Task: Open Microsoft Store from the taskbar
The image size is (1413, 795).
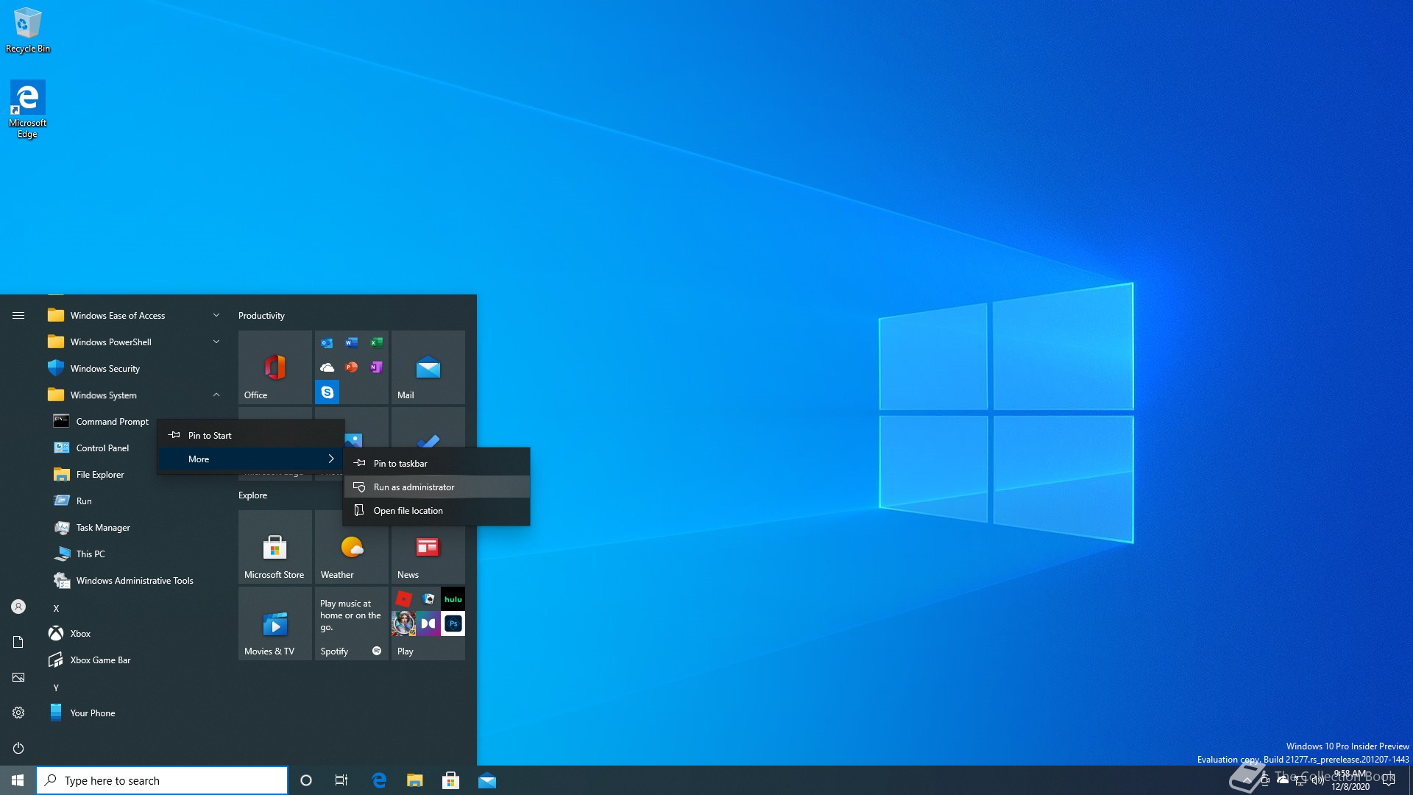Action: coord(451,780)
